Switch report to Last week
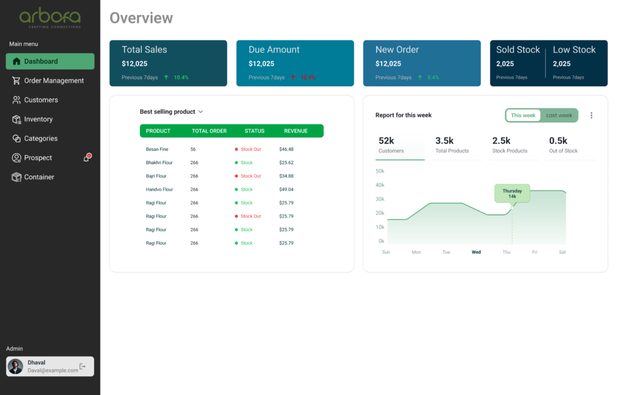The image size is (617, 395). point(559,115)
